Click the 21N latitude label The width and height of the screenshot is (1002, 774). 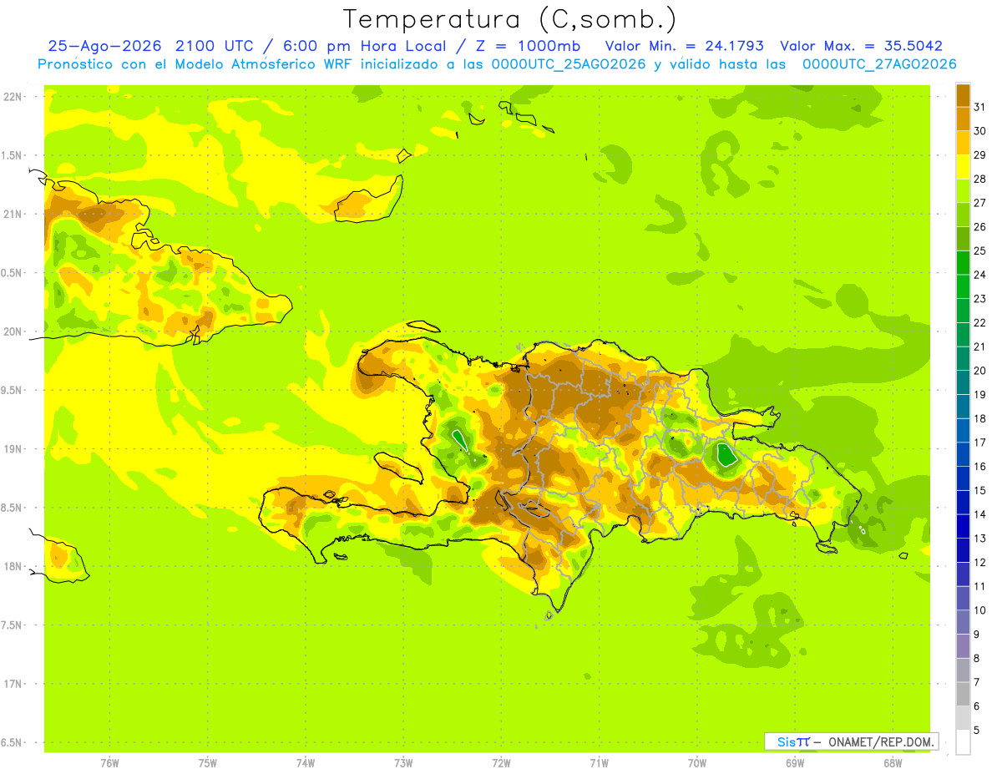[13, 214]
